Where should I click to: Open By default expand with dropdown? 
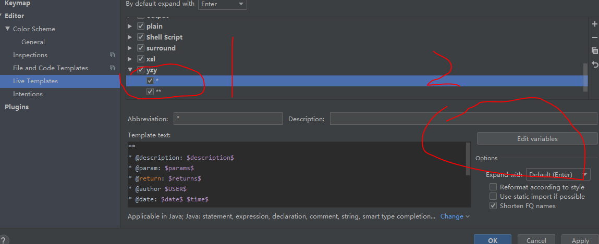click(222, 4)
